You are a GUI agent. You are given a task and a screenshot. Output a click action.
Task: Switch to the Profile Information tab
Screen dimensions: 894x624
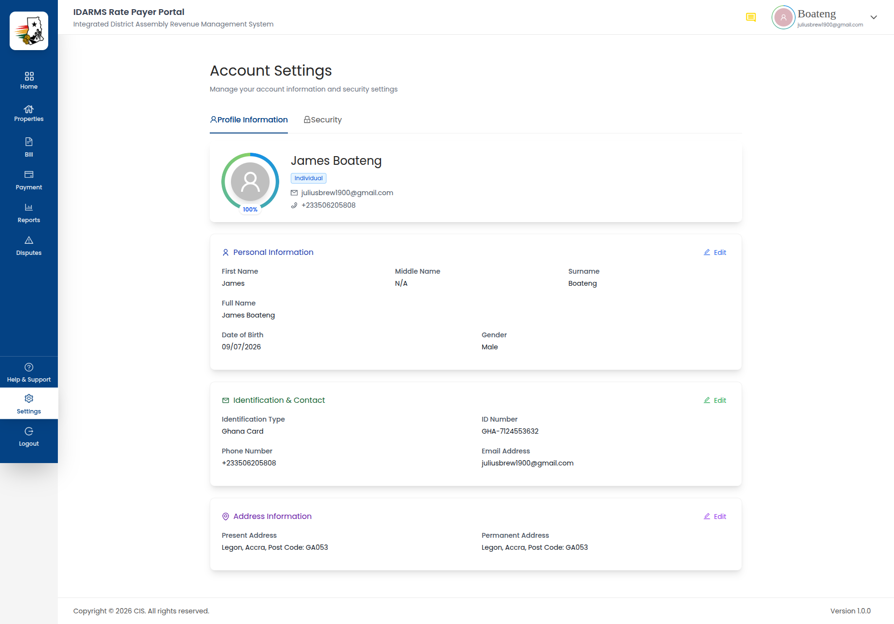[x=249, y=119]
